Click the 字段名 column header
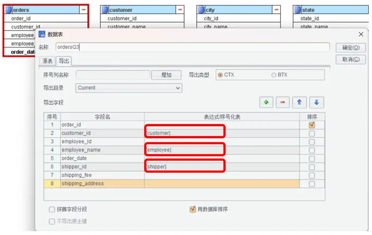372x235 pixels. [x=102, y=117]
